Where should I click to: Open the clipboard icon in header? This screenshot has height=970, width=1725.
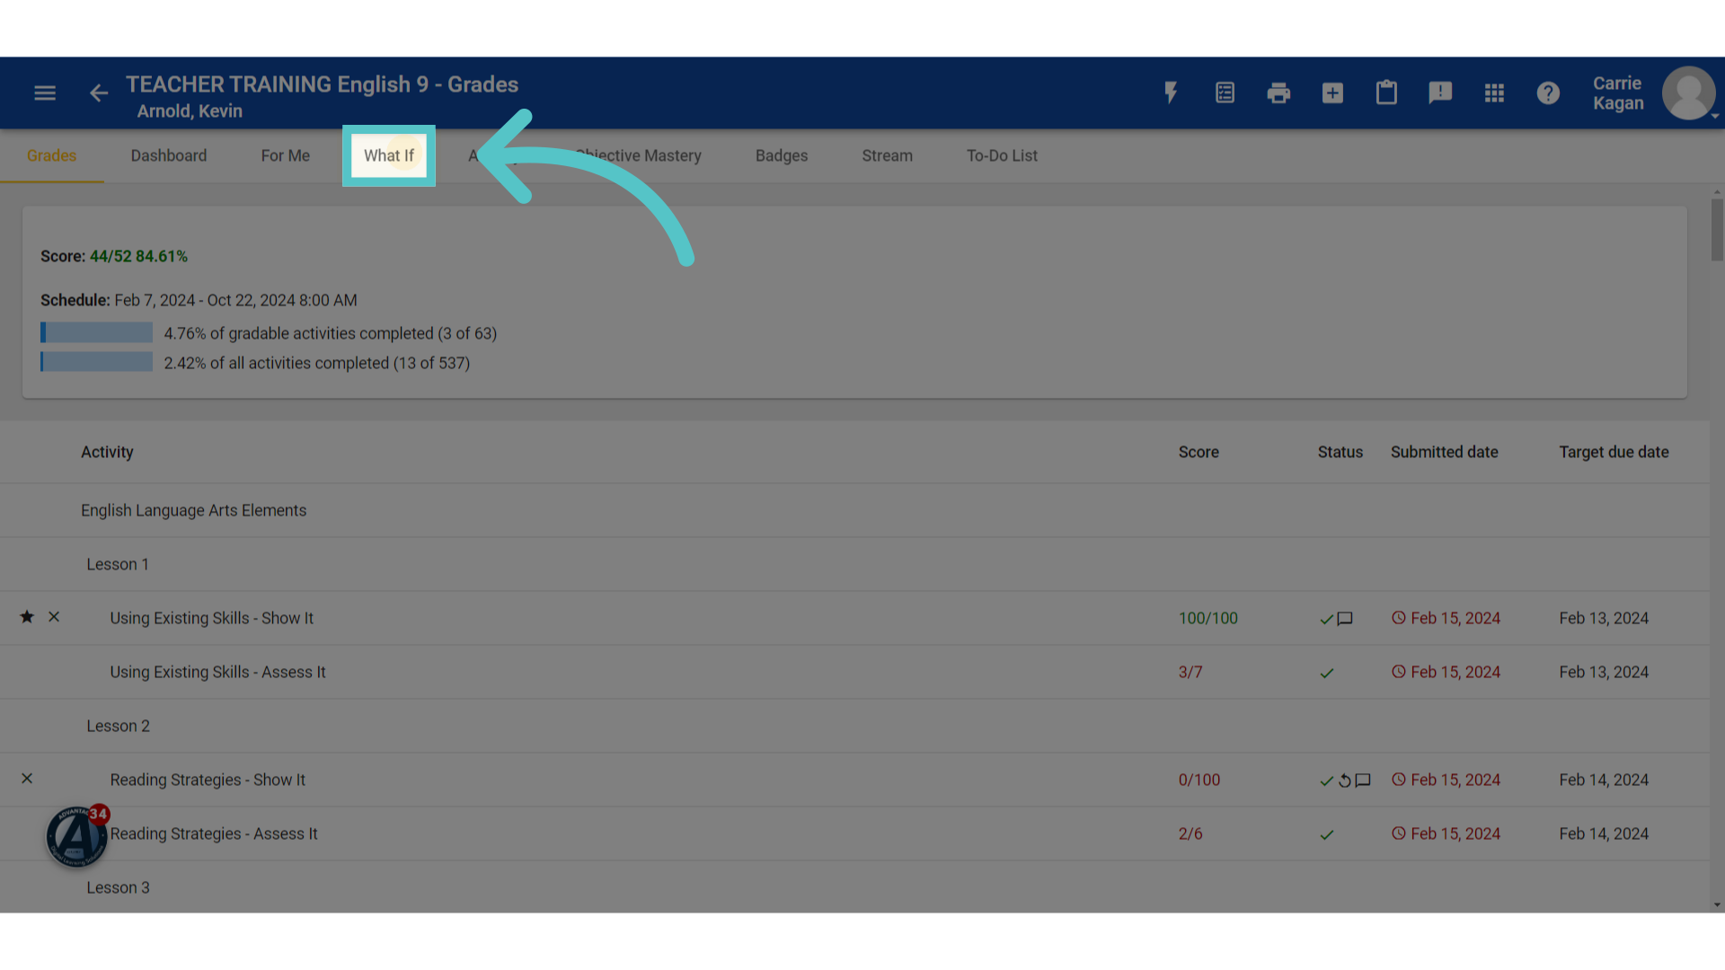1386,93
